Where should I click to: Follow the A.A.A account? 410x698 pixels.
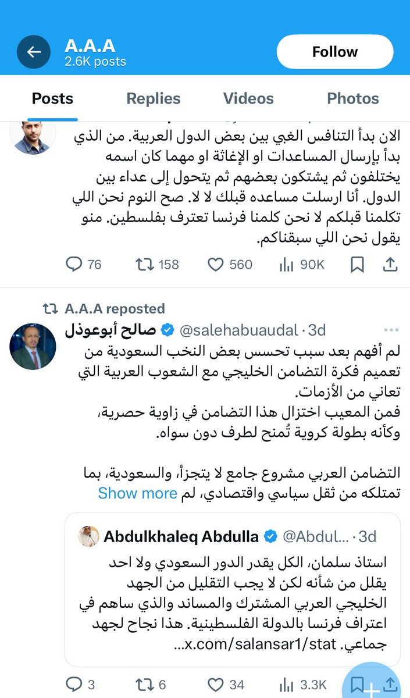click(x=334, y=52)
